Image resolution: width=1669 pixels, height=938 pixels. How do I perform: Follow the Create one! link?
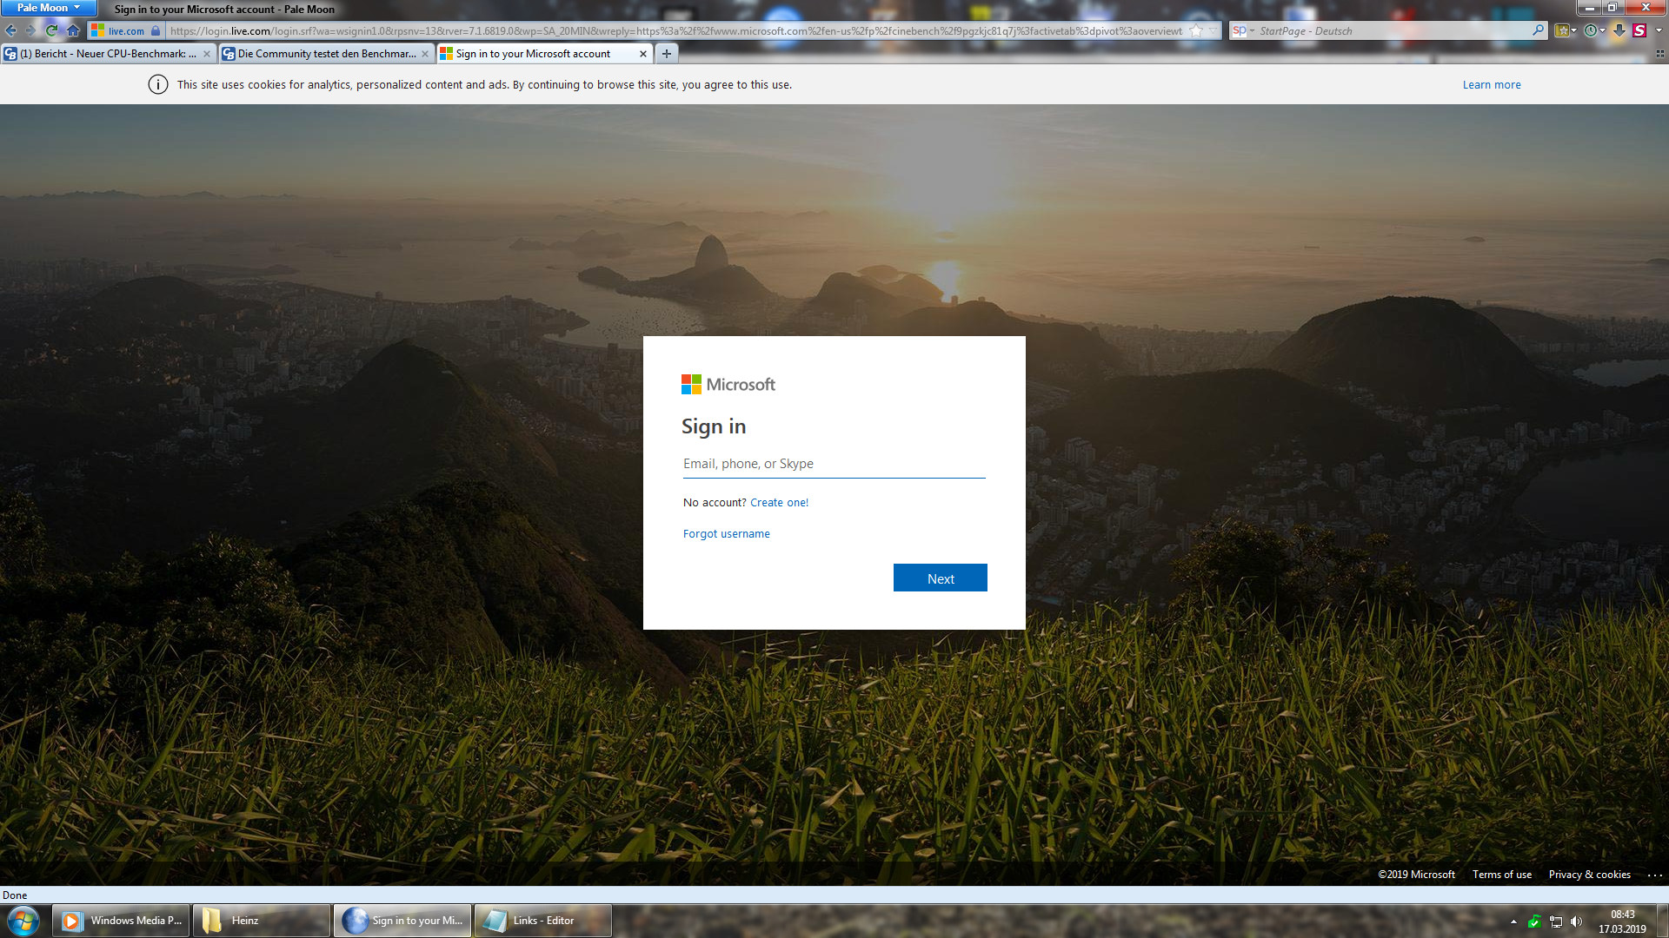(779, 503)
